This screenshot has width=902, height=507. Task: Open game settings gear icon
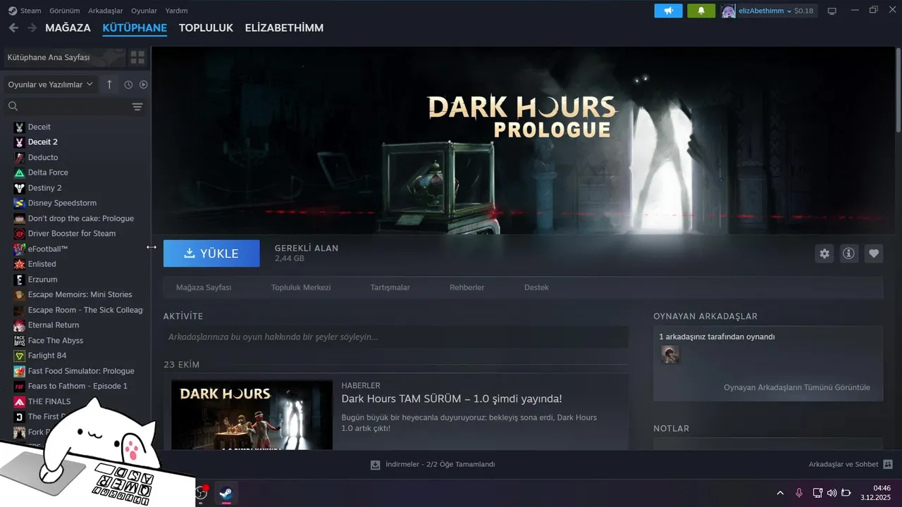(x=824, y=254)
